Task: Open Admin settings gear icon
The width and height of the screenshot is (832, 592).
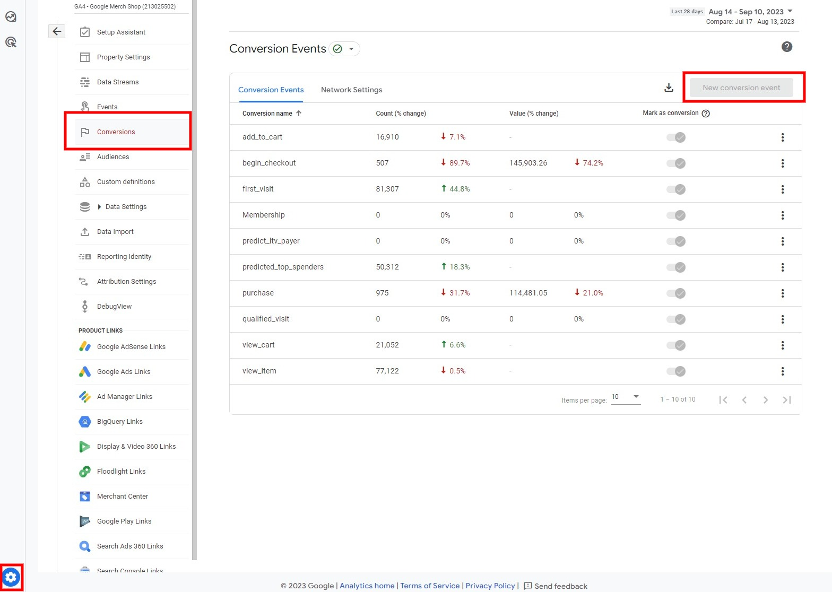Action: click(11, 577)
